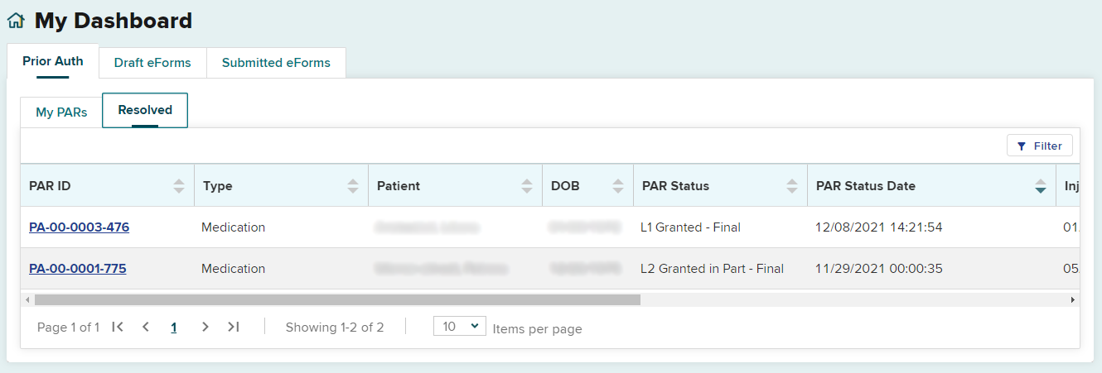The image size is (1102, 373).
Task: Jump to last page of results
Action: click(234, 328)
